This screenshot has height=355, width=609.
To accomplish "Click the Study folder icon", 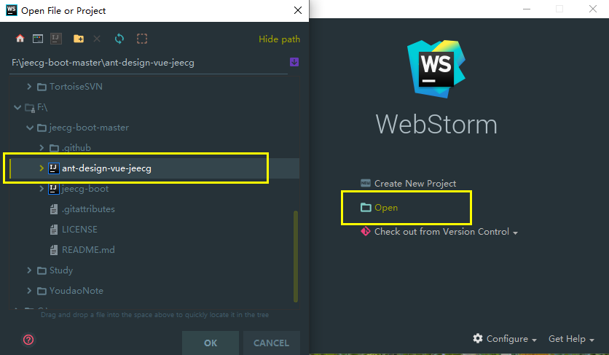I will 42,270.
